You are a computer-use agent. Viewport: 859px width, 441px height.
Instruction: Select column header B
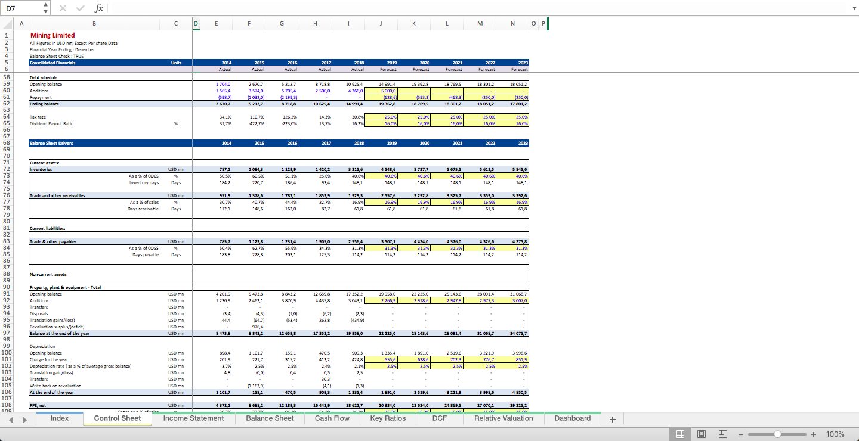94,24
